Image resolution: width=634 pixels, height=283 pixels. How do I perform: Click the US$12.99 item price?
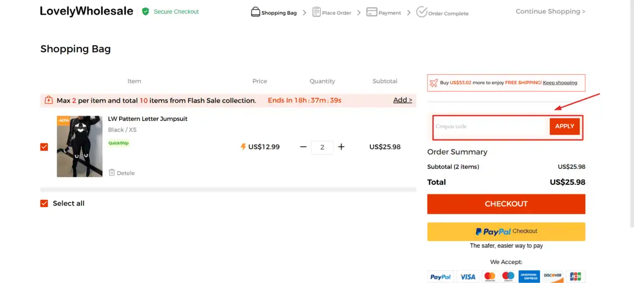click(x=264, y=147)
